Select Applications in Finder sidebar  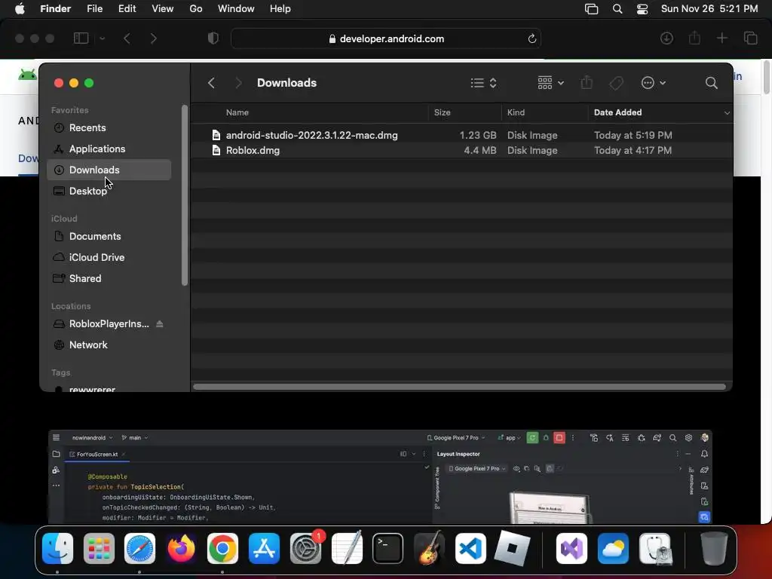click(109, 149)
